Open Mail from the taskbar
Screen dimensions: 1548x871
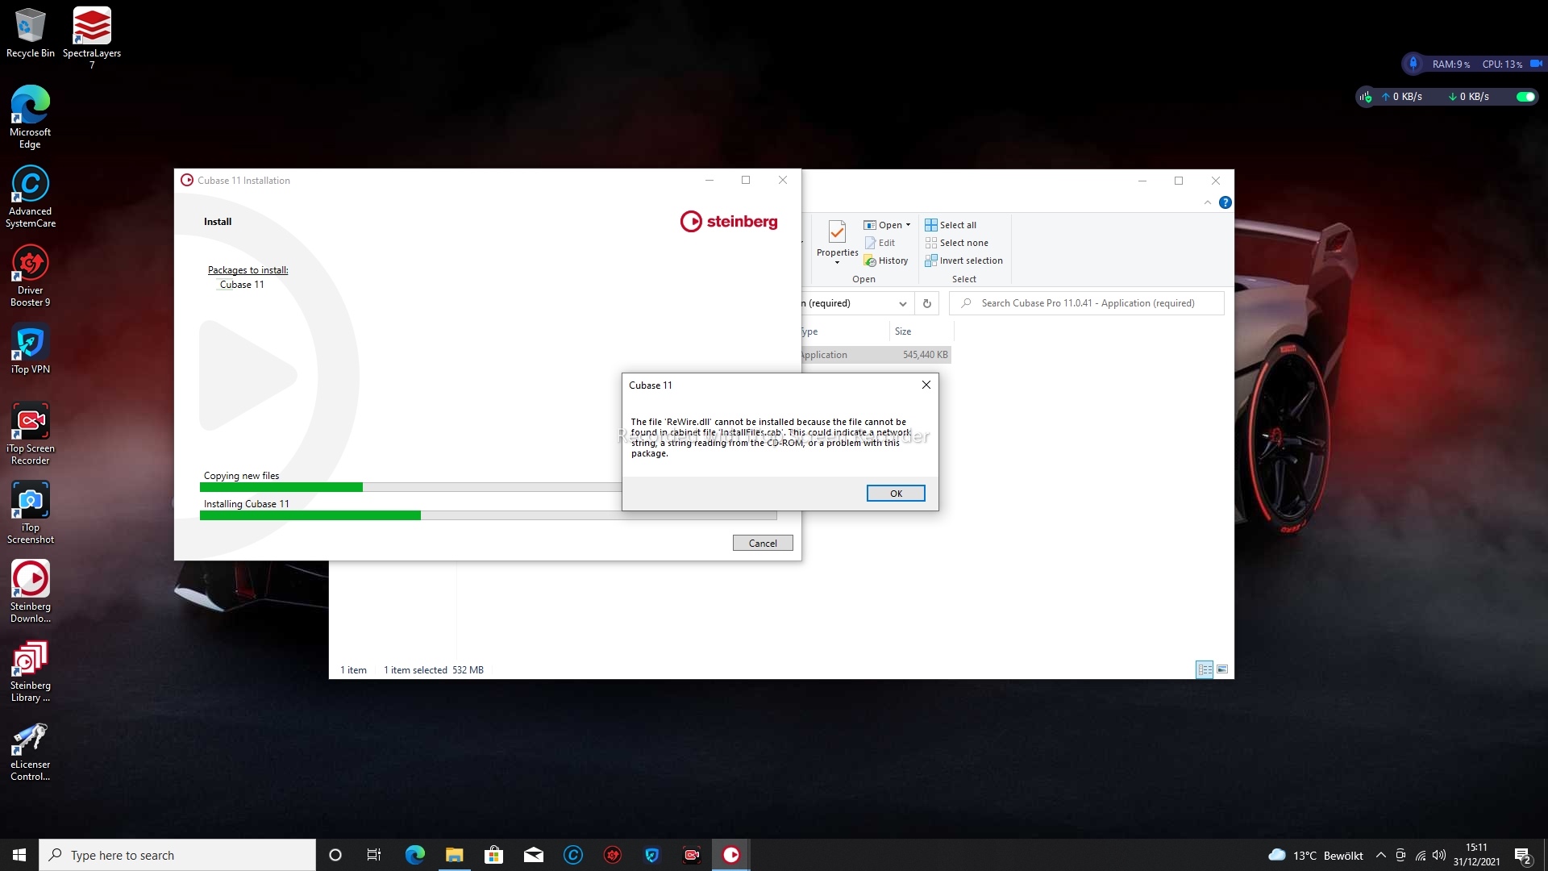(534, 855)
